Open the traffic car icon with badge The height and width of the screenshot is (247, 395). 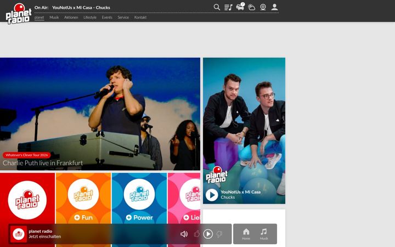(240, 7)
